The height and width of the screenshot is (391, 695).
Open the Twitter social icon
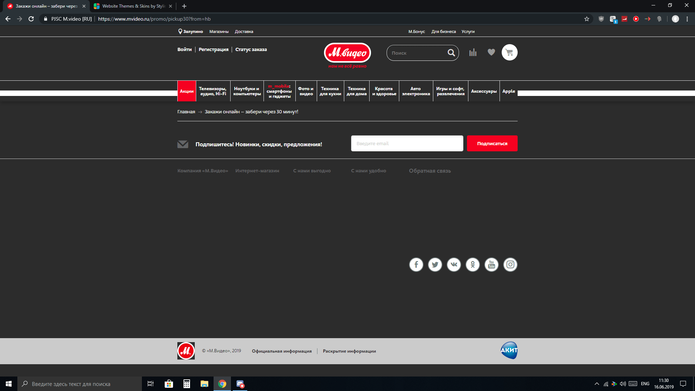[435, 265]
